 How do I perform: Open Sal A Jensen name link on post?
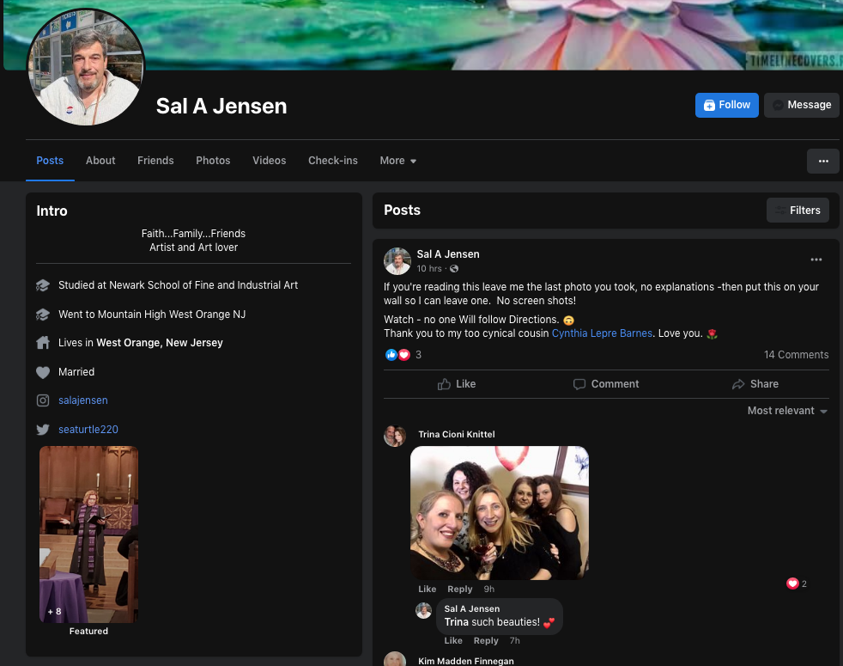point(448,254)
